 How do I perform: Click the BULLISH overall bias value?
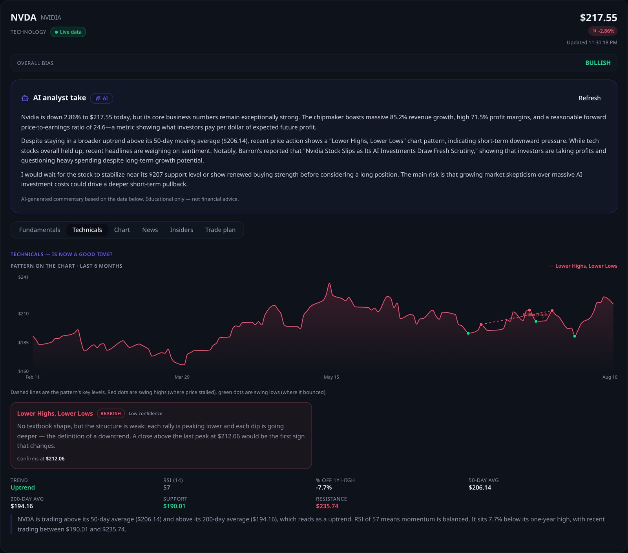point(598,63)
